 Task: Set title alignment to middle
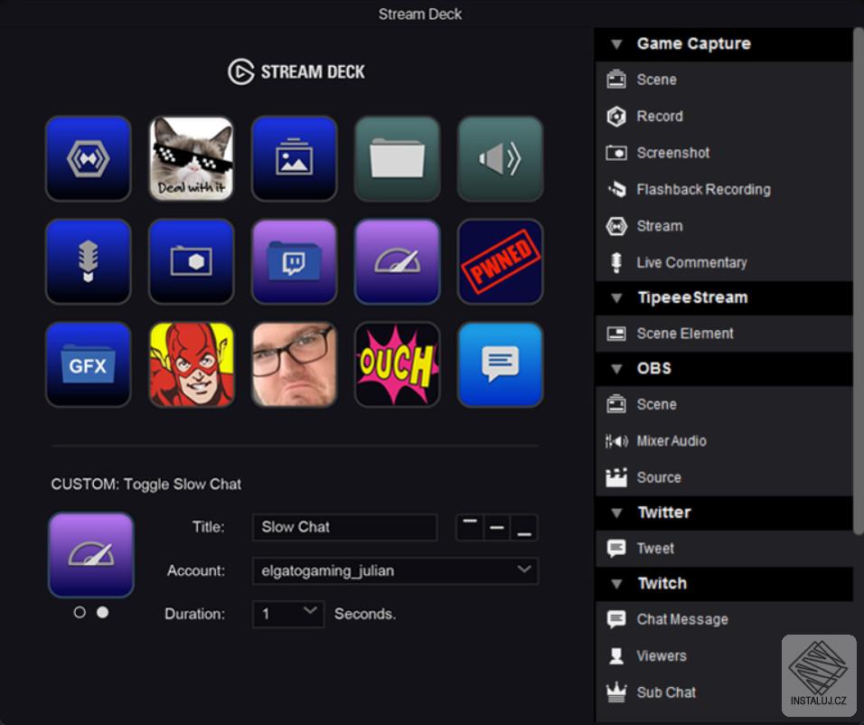(x=497, y=527)
